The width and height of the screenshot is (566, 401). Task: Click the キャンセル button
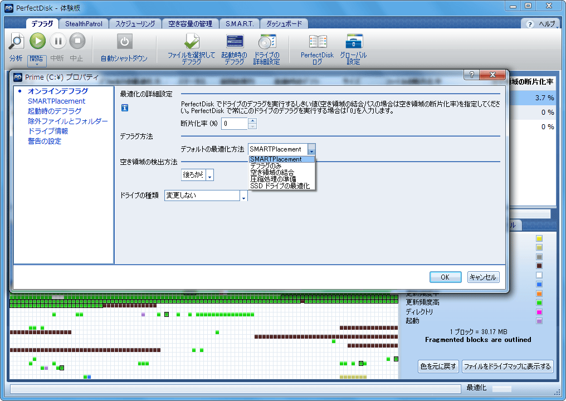coord(484,277)
